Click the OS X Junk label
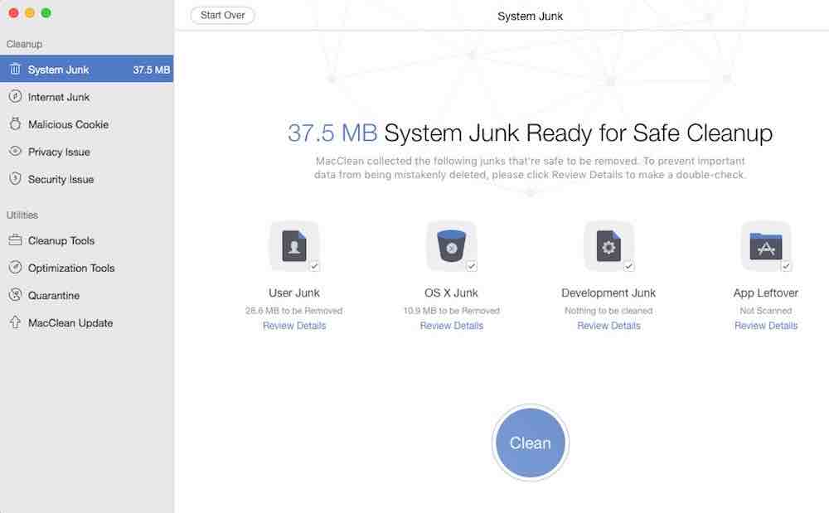829x513 pixels. (x=451, y=293)
